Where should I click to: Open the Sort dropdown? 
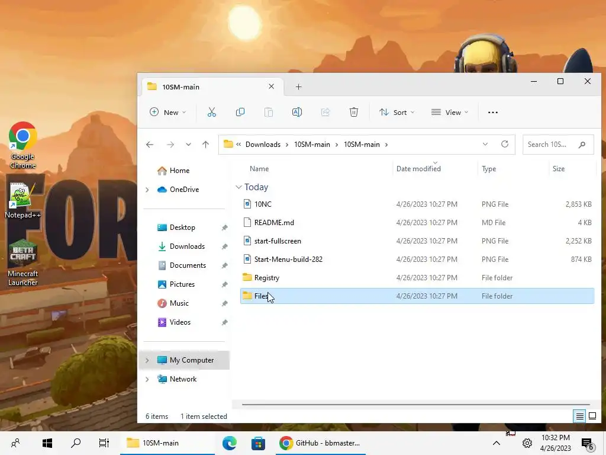[397, 112]
